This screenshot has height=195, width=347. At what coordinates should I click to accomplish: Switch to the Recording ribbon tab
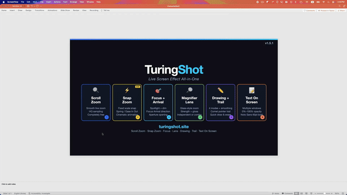pyautogui.click(x=94, y=10)
